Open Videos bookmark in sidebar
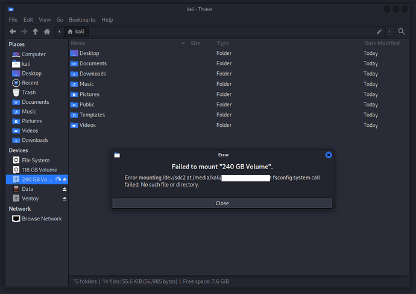 (37, 130)
